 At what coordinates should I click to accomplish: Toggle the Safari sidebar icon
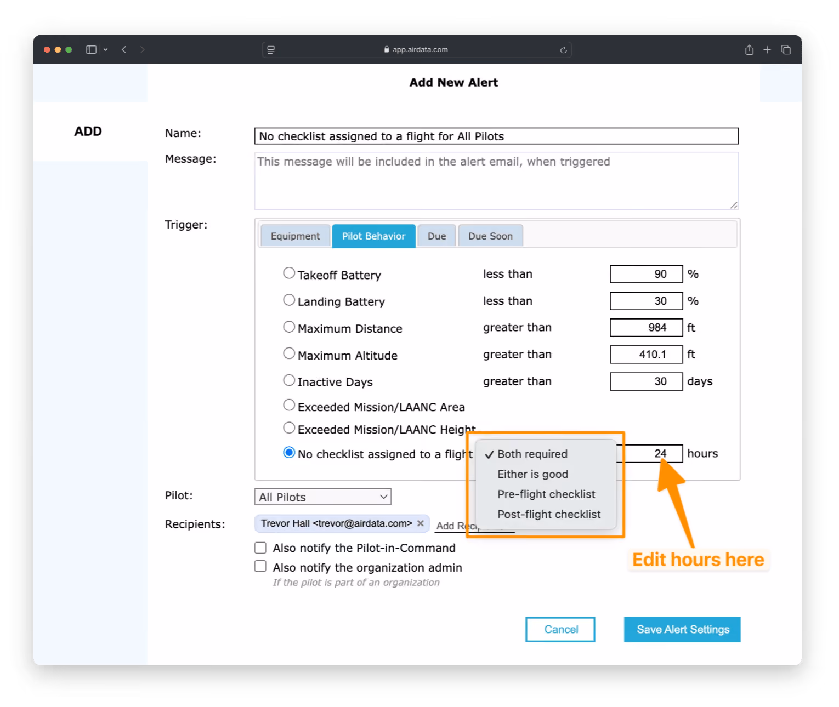pyautogui.click(x=91, y=49)
